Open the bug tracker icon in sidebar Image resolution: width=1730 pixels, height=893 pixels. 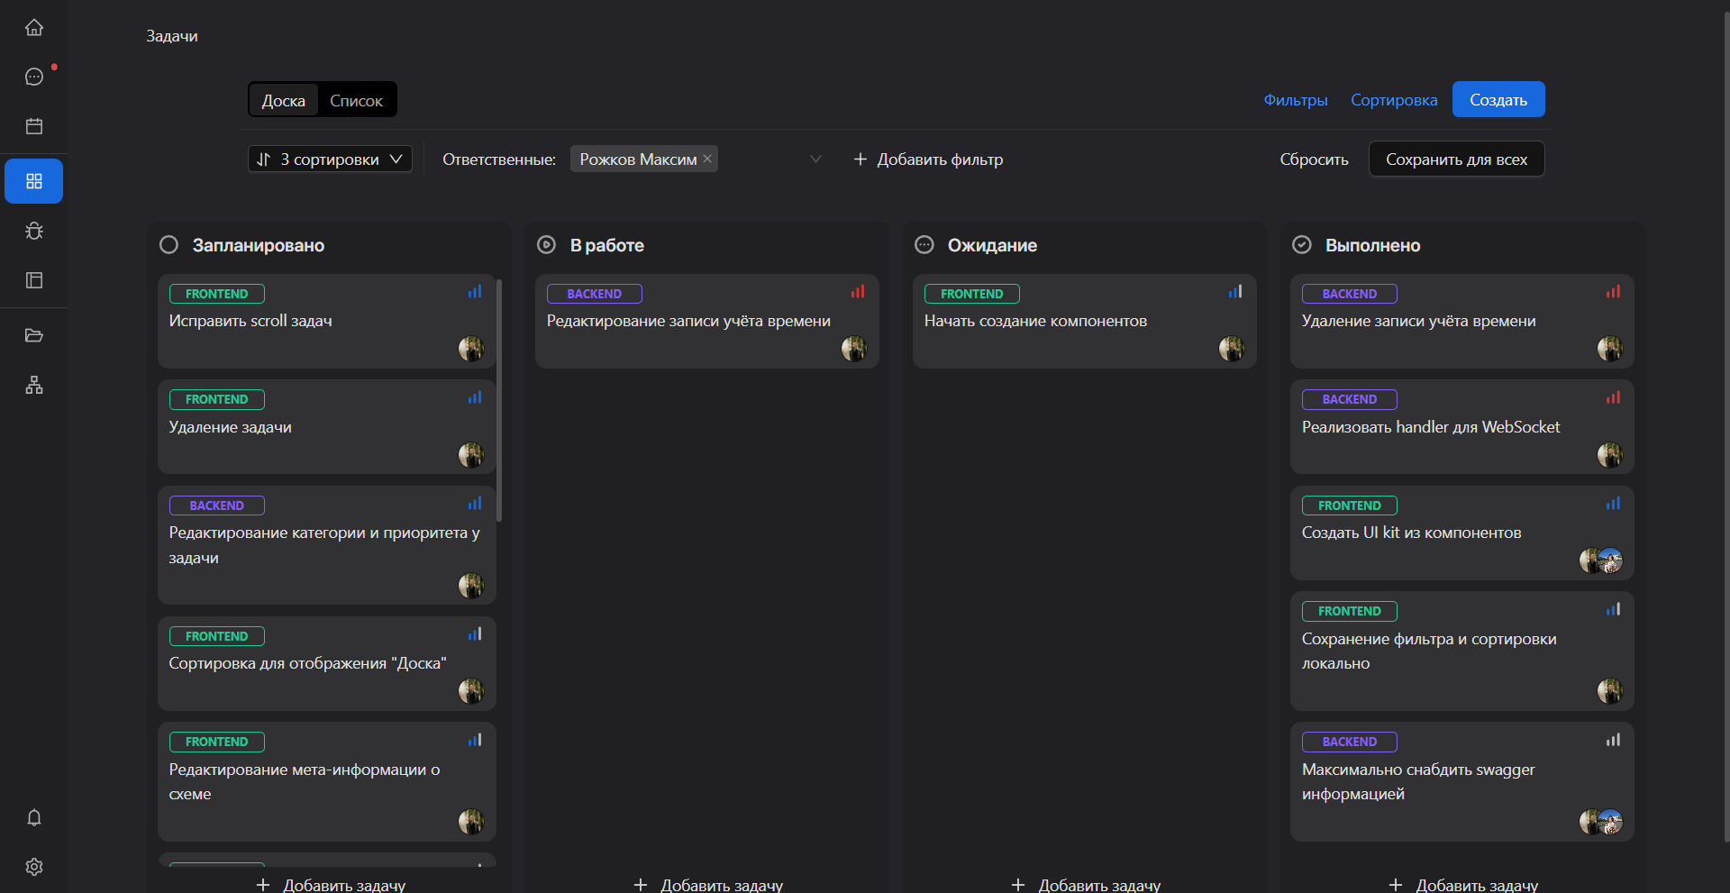pyautogui.click(x=34, y=231)
